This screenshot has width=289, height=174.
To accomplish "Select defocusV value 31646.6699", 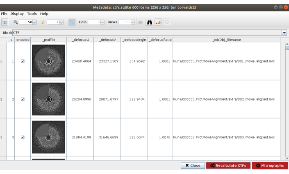I will pyautogui.click(x=108, y=137).
